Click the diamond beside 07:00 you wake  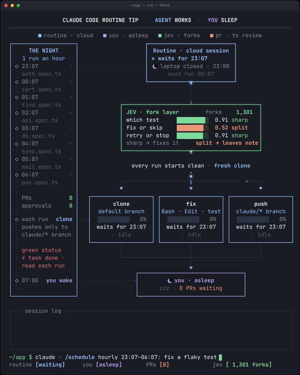pyautogui.click(x=17, y=281)
